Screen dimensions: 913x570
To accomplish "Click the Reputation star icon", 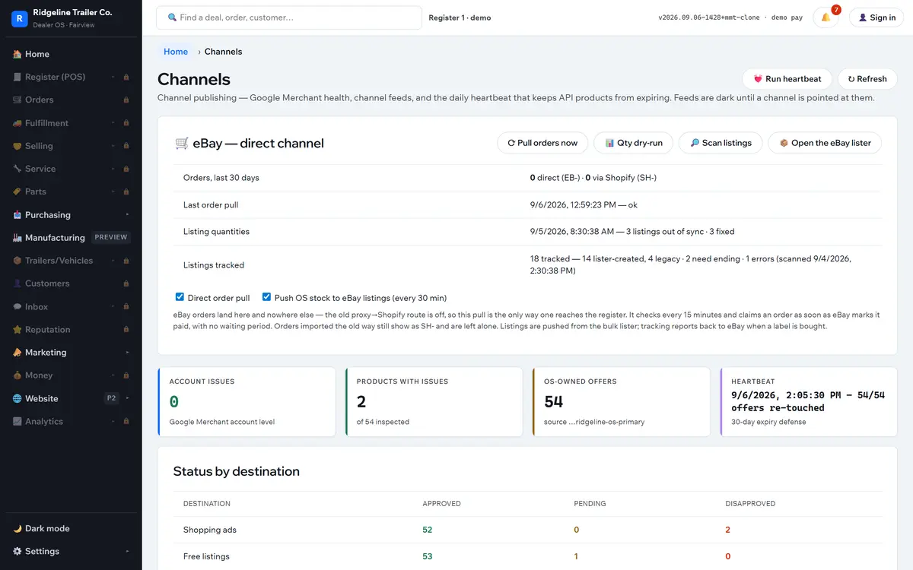I will coord(17,330).
